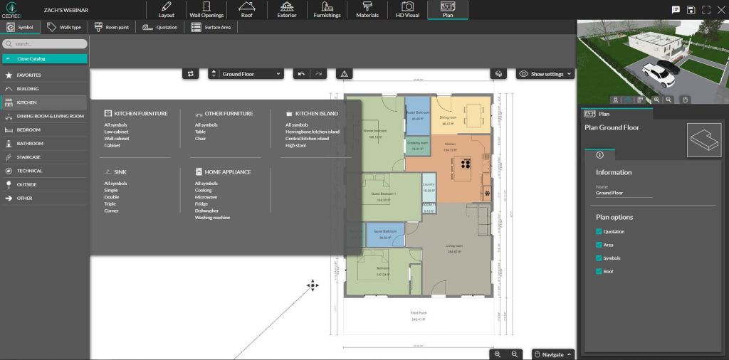Click the fullscreen expand icon

pos(706,10)
